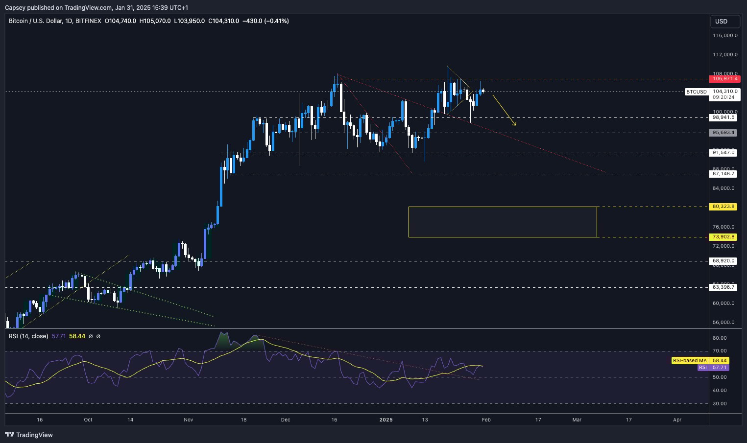Hide RSI line via first strikethrough-eye icon
The height and width of the screenshot is (443, 747).
coord(91,336)
